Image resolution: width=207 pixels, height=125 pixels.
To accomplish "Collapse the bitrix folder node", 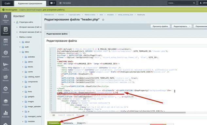I will pyautogui.click(x=20, y=52).
